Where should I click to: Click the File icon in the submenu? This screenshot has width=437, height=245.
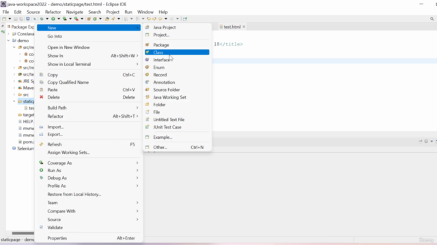tap(147, 112)
